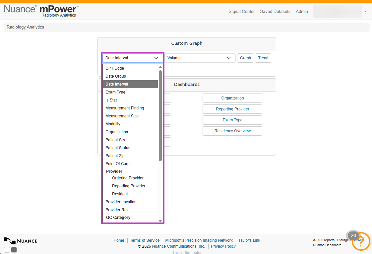372x254 pixels.
Task: Open Nuance Communications, Inc. link
Action: coord(178,246)
